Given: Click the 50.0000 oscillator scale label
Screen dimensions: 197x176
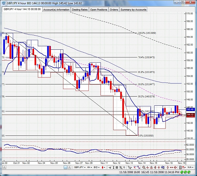Looking at the screenshot, I should click(x=190, y=149).
